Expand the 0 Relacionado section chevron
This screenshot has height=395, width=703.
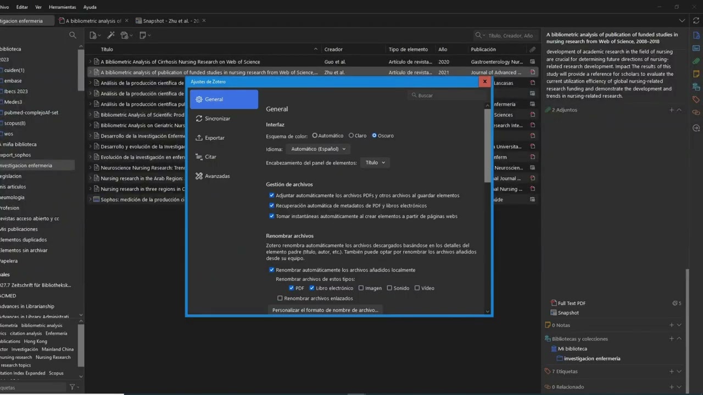click(x=679, y=387)
